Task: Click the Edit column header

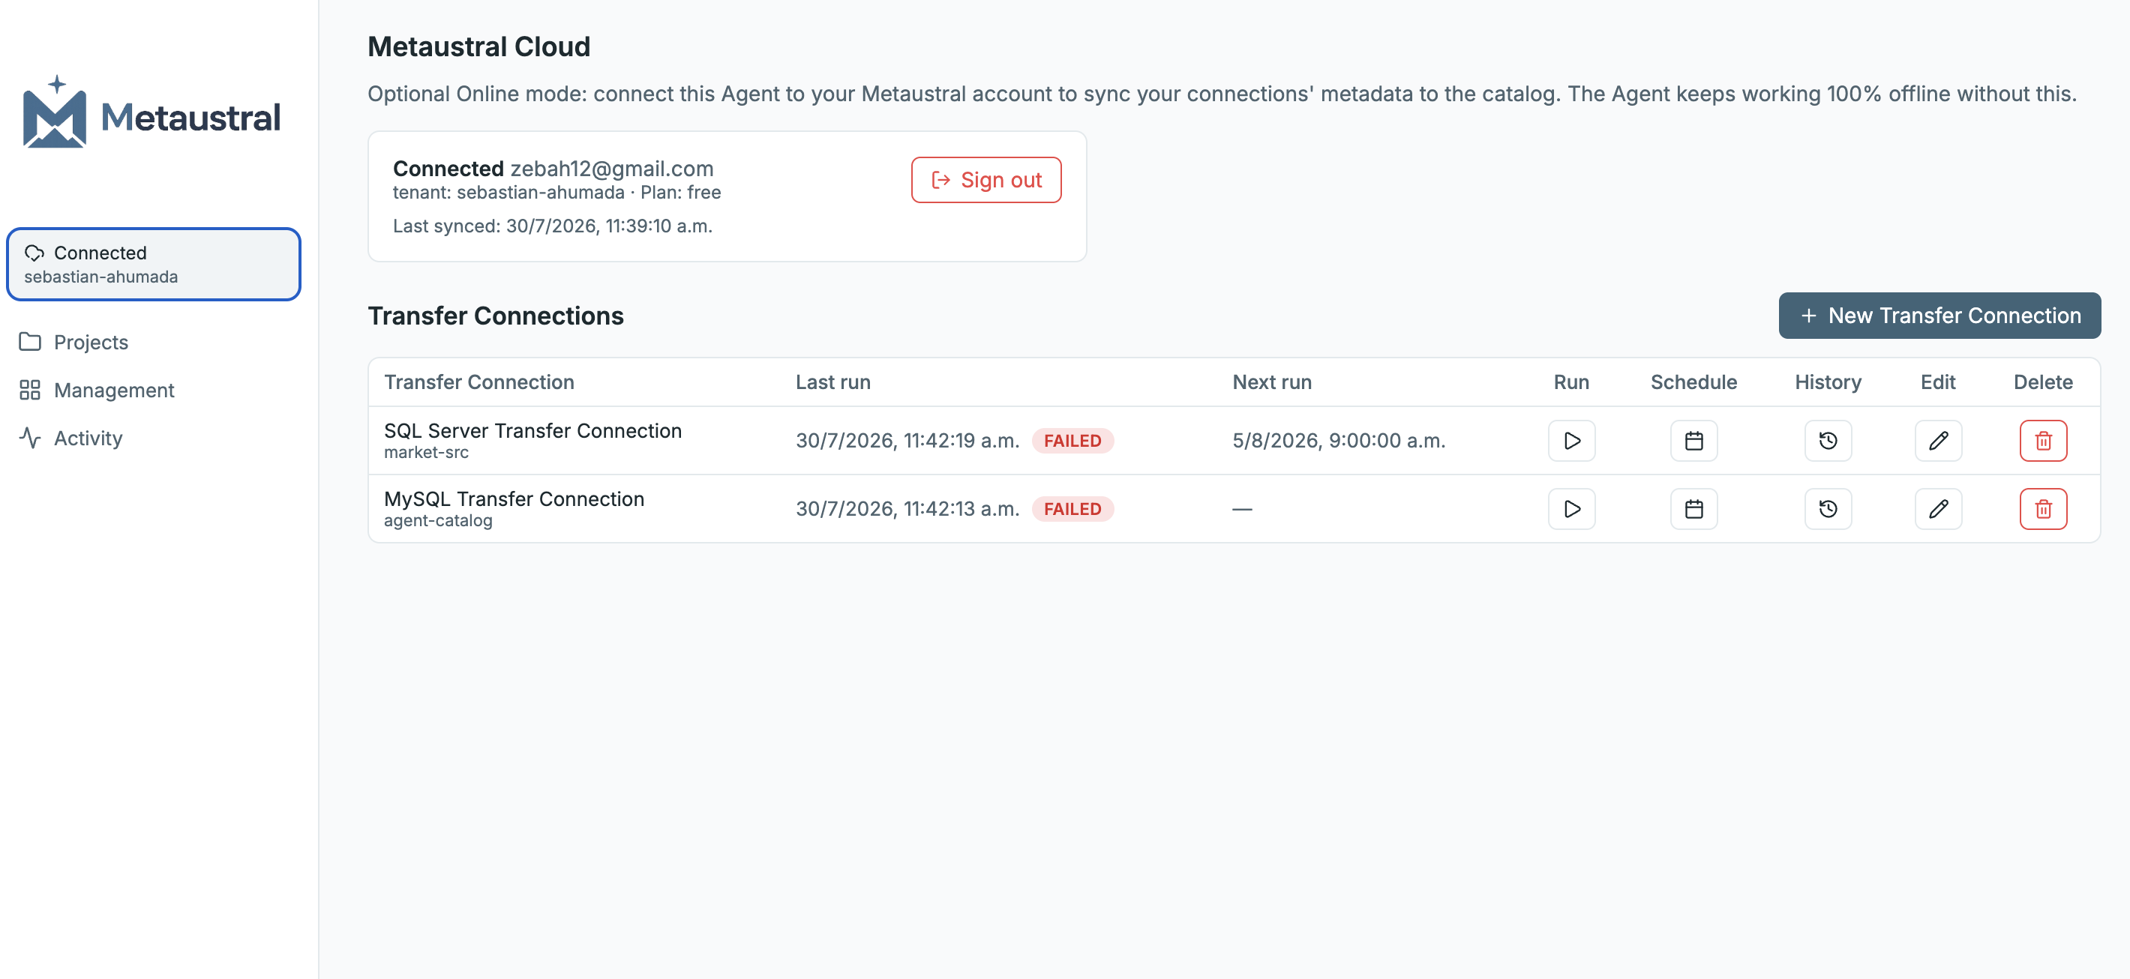Action: click(1938, 382)
